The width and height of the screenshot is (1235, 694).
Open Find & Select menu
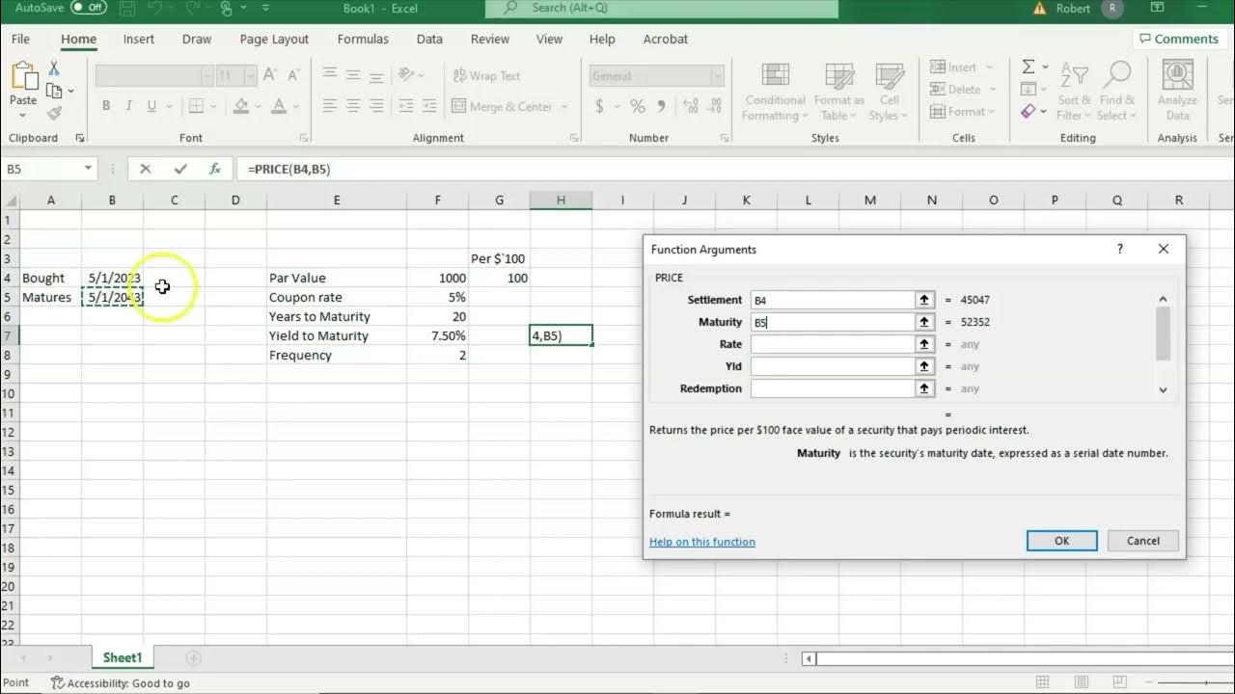point(1116,93)
